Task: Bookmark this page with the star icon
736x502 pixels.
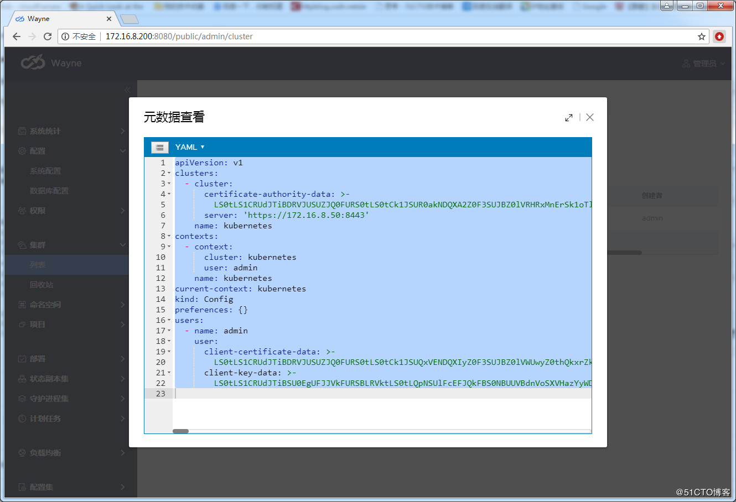Action: pyautogui.click(x=702, y=36)
